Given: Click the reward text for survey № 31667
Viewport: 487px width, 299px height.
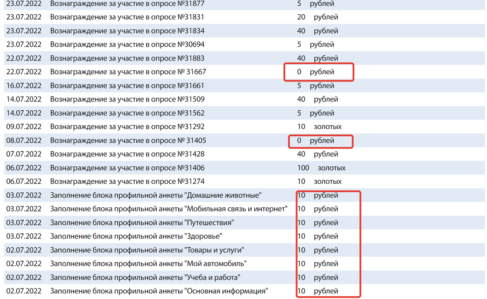Looking at the screenshot, I should coord(128,72).
